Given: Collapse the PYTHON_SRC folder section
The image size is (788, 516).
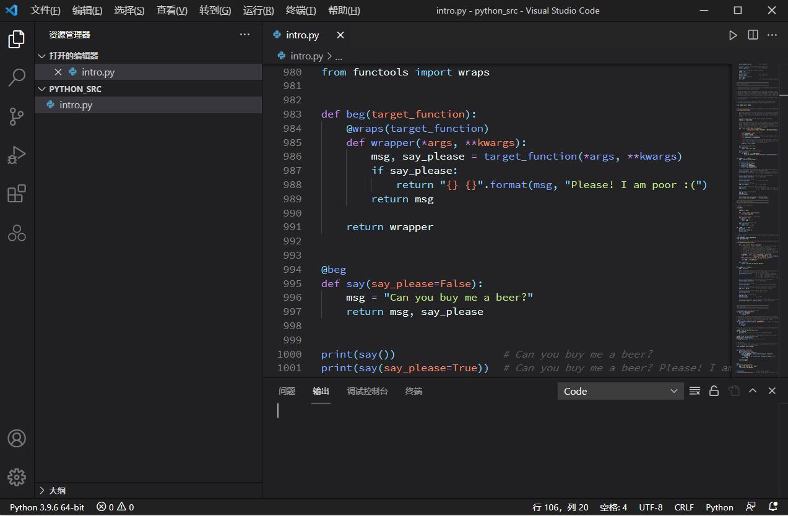Looking at the screenshot, I should (74, 89).
